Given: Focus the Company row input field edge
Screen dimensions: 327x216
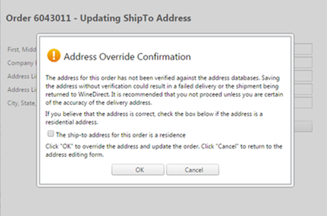Looking at the screenshot, I should coord(303,62).
